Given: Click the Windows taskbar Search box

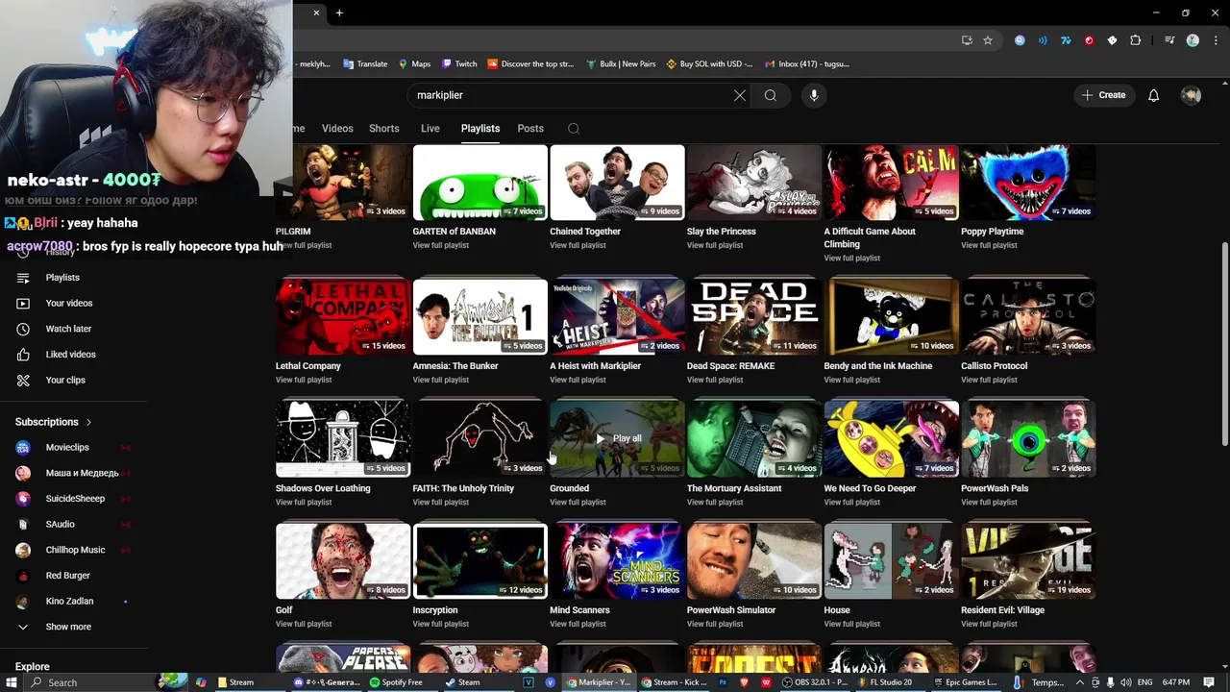Looking at the screenshot, I should click(91, 682).
